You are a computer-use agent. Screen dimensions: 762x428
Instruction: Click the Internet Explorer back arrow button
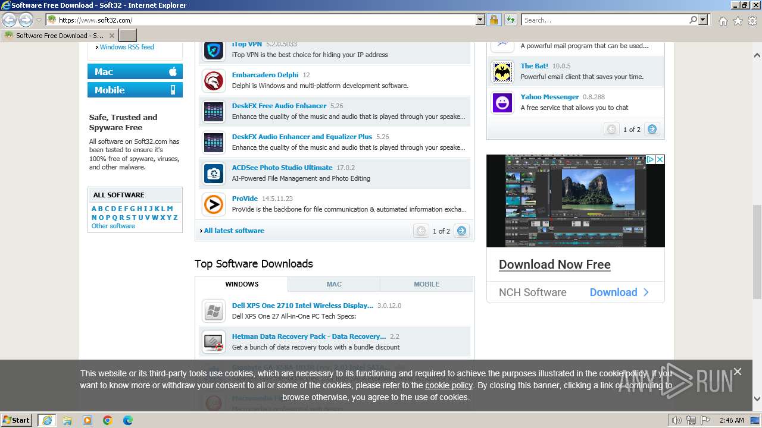(10, 20)
